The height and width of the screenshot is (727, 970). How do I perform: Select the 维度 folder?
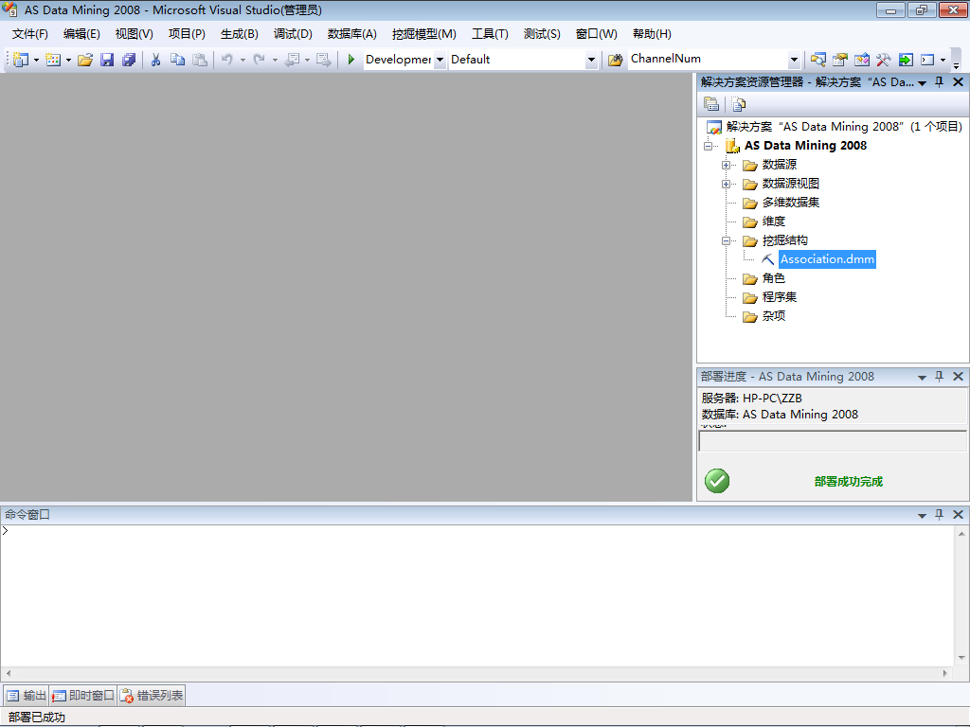(773, 222)
